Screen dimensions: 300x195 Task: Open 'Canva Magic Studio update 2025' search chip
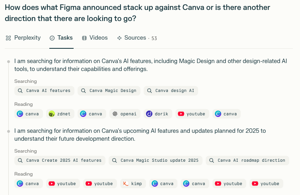[155, 160]
